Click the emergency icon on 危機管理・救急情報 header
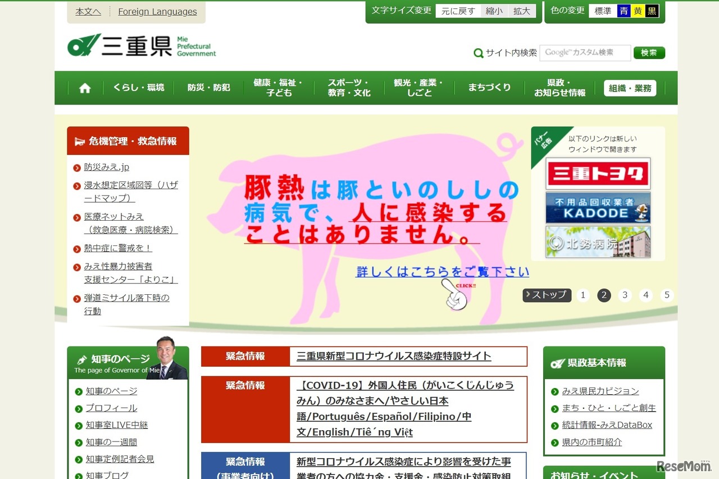The height and width of the screenshot is (479, 719). point(79,141)
